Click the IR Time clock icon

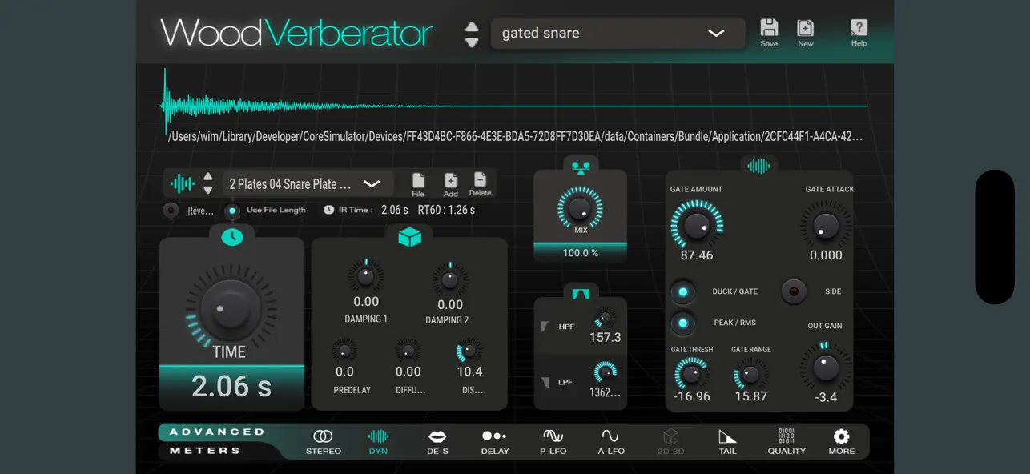point(328,210)
